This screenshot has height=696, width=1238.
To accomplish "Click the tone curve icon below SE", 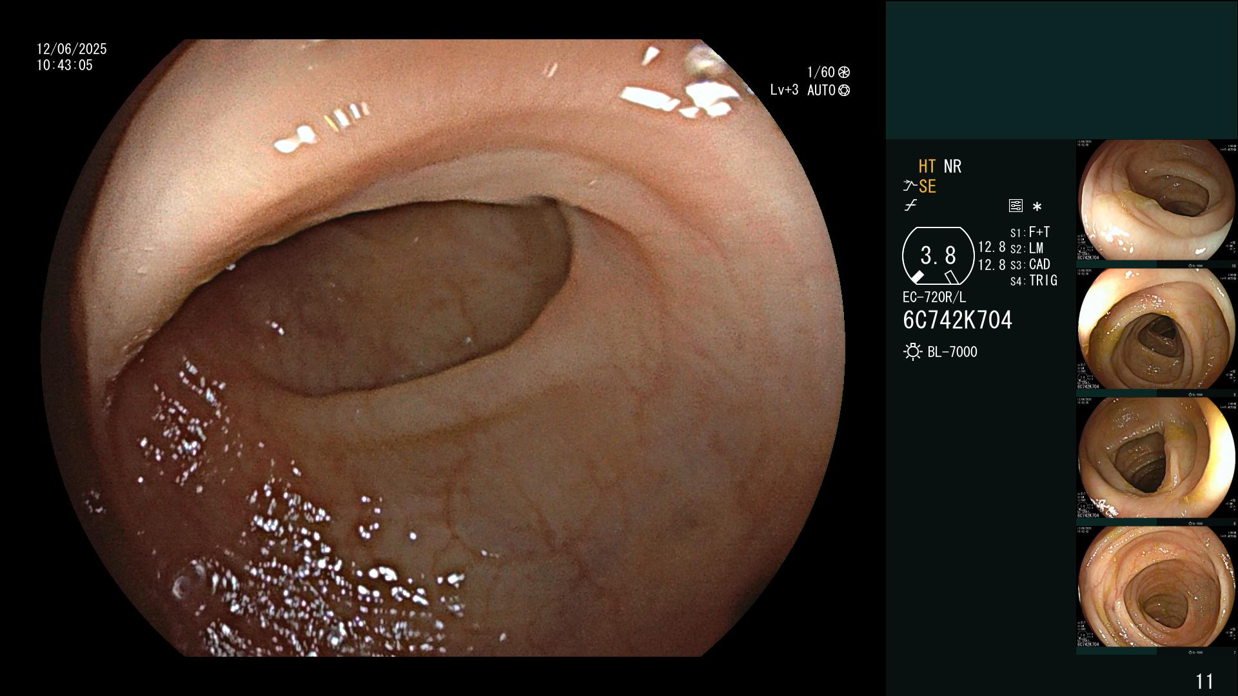I will pyautogui.click(x=910, y=206).
